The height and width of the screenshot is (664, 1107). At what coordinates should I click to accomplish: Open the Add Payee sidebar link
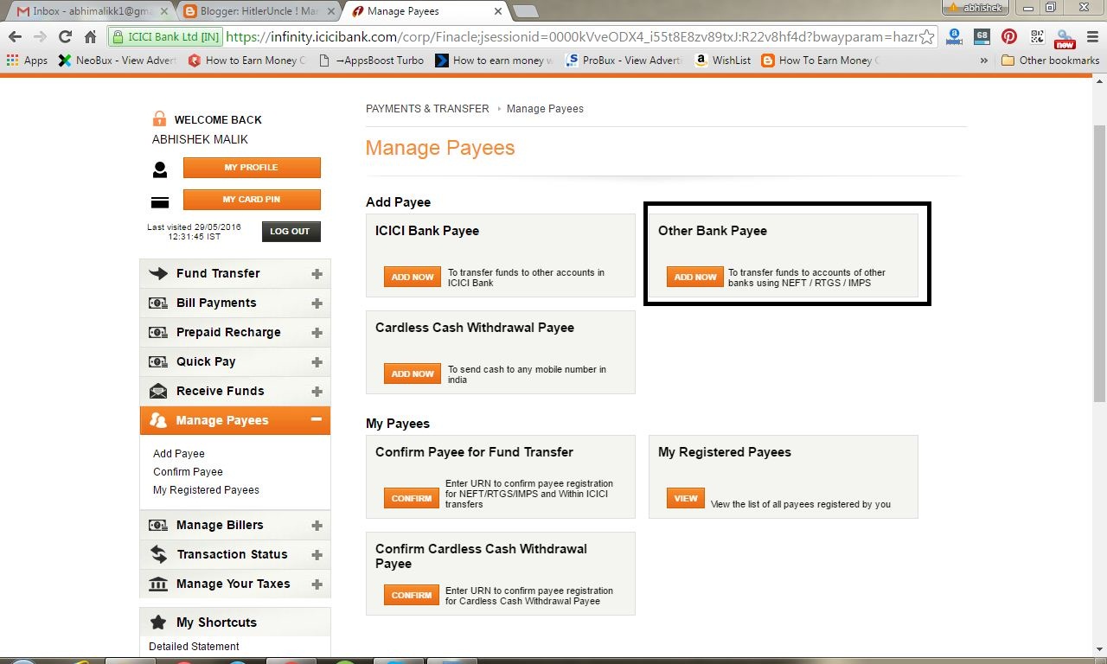[x=179, y=453]
